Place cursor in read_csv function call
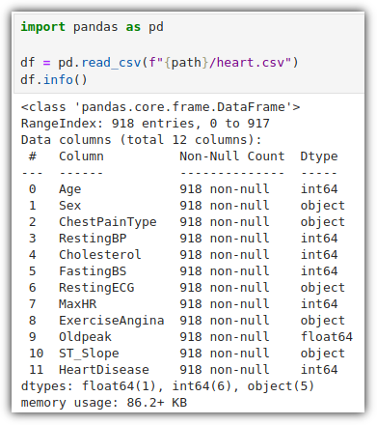This screenshot has height=425, width=377. [111, 62]
